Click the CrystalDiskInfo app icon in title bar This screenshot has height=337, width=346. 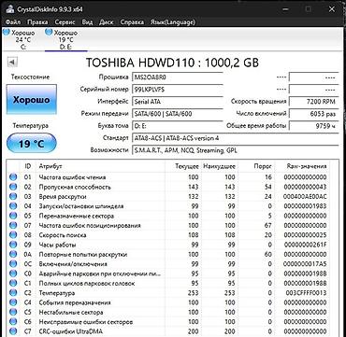coord(10,9)
